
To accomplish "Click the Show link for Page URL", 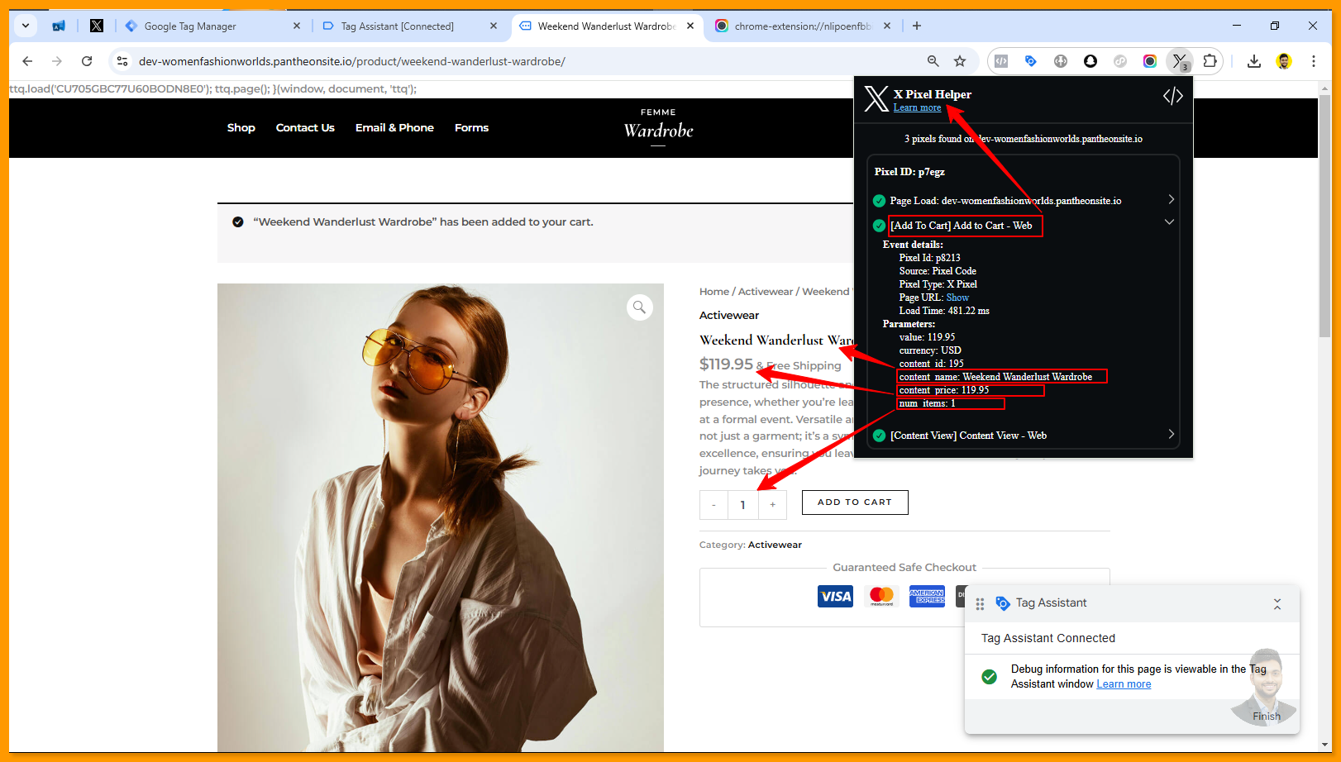I will 957,298.
